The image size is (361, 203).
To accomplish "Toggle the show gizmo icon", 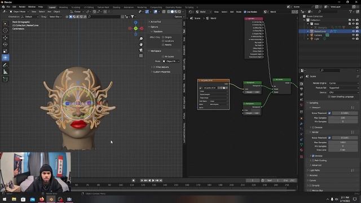I will point(147,11).
